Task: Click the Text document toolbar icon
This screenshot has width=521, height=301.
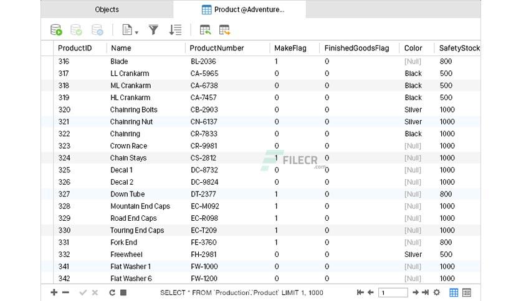Action: [x=127, y=30]
